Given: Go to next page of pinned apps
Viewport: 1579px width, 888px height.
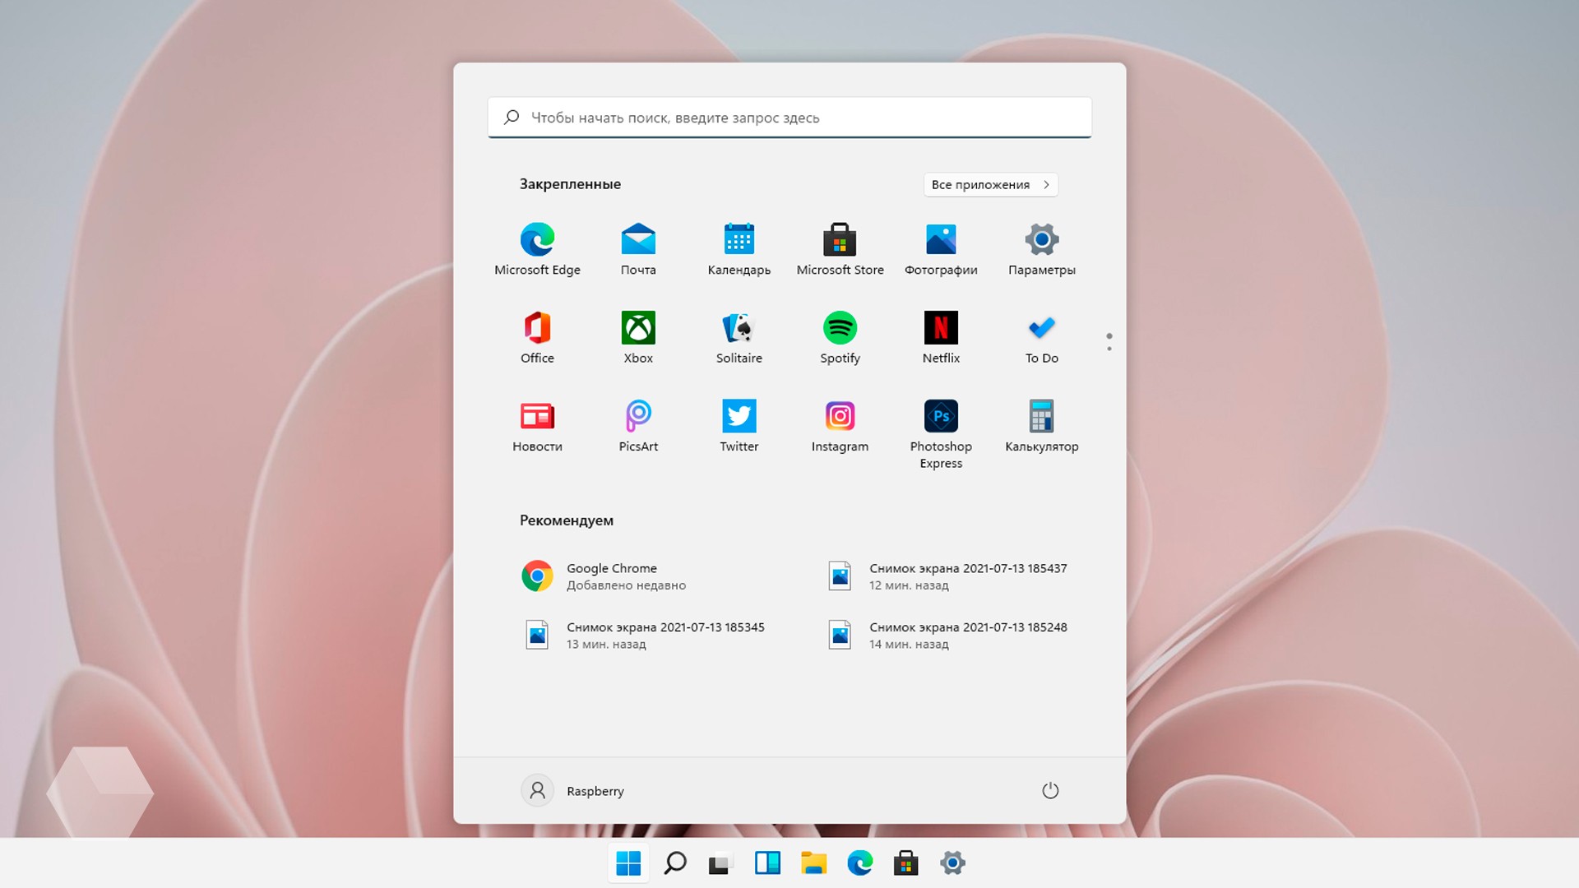Looking at the screenshot, I should pos(1109,349).
